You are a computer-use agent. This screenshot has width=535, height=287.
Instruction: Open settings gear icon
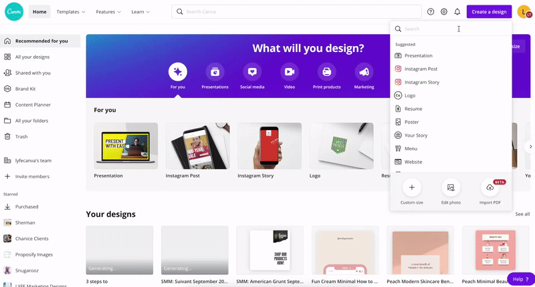(x=444, y=11)
